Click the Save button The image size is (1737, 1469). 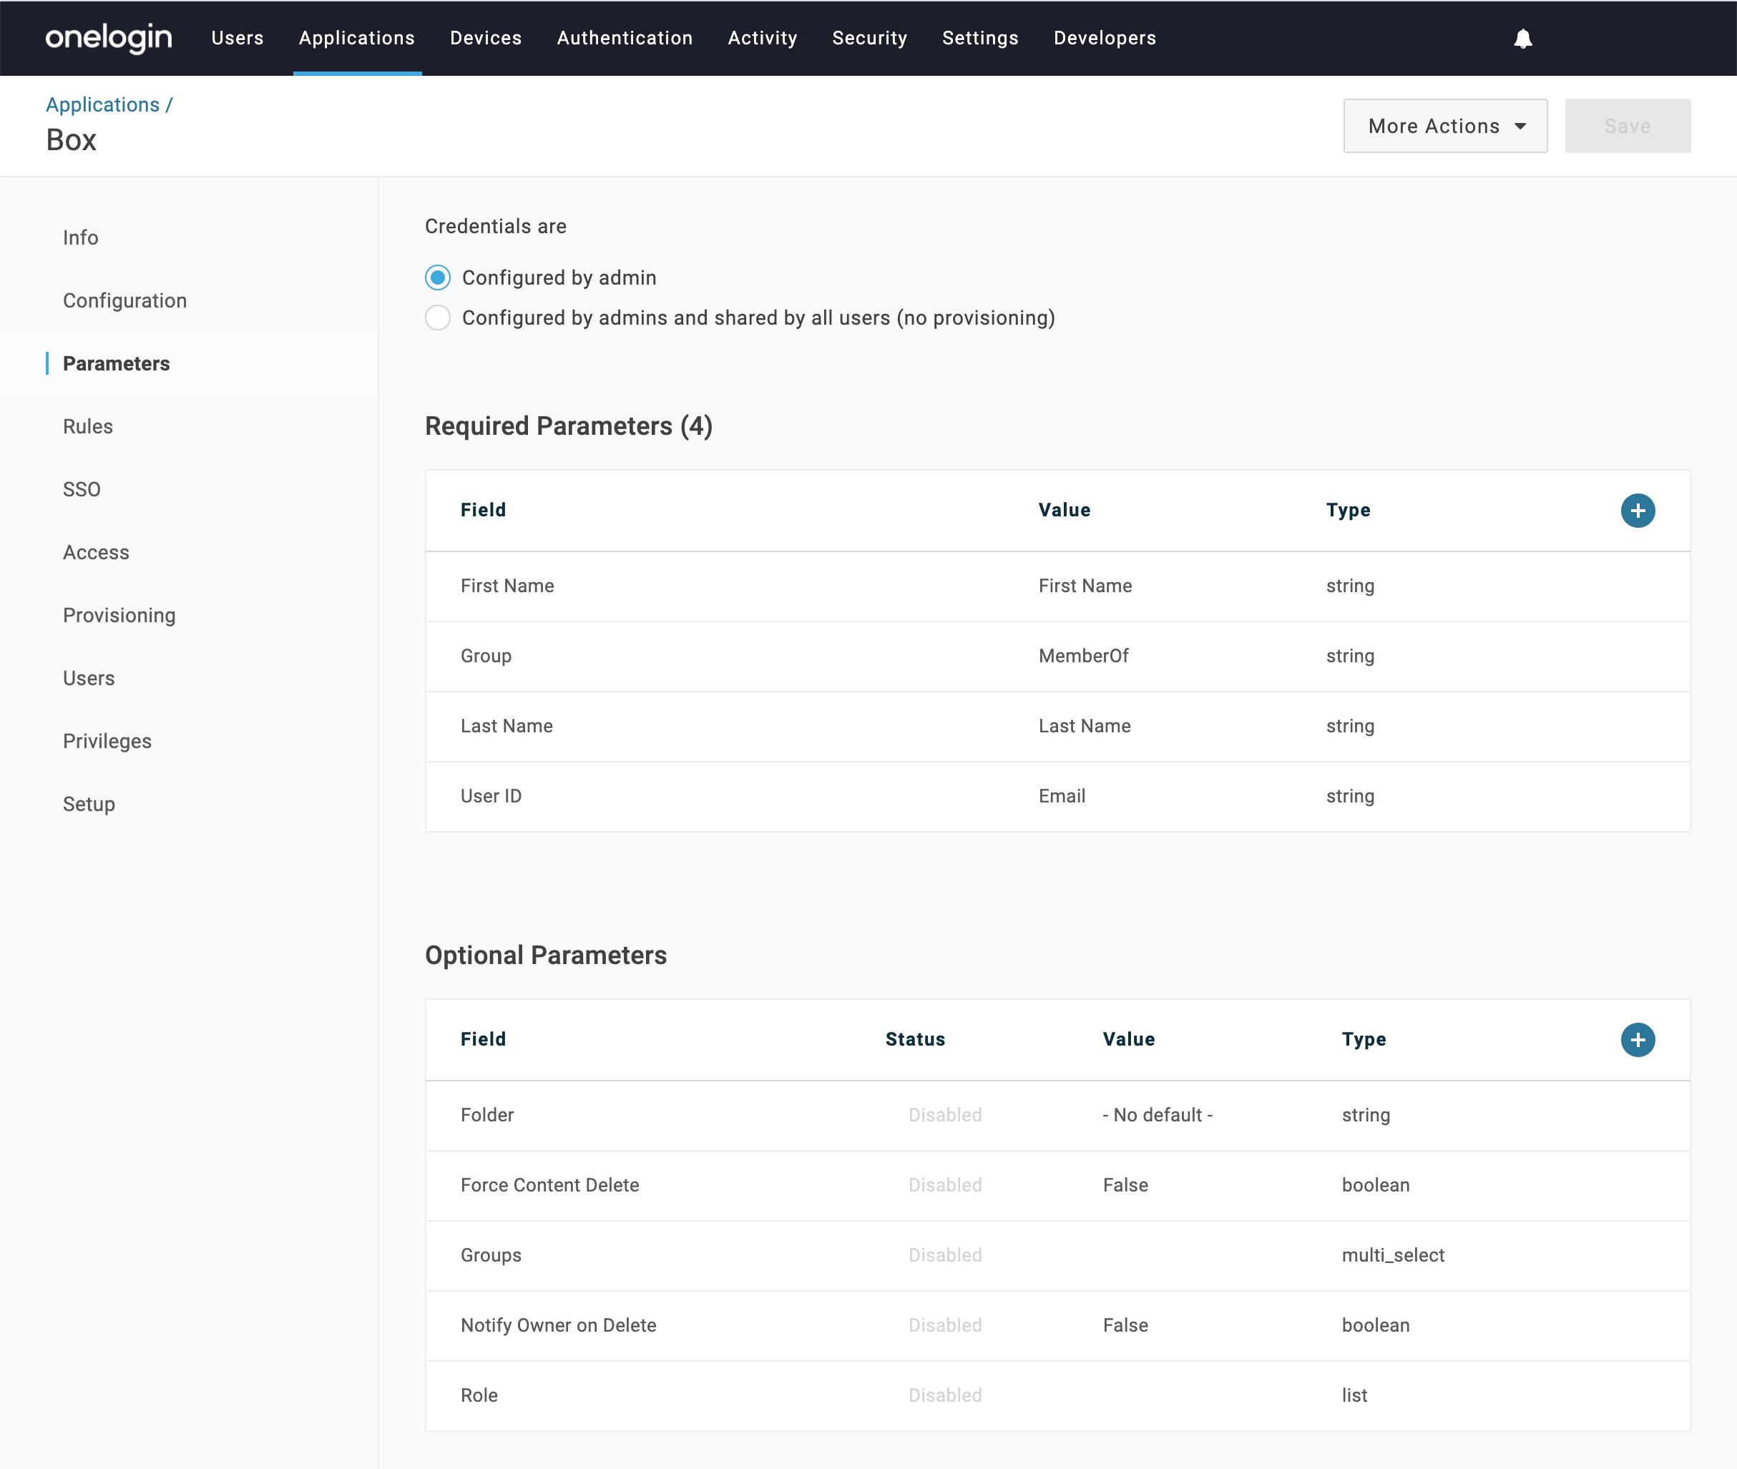point(1627,126)
